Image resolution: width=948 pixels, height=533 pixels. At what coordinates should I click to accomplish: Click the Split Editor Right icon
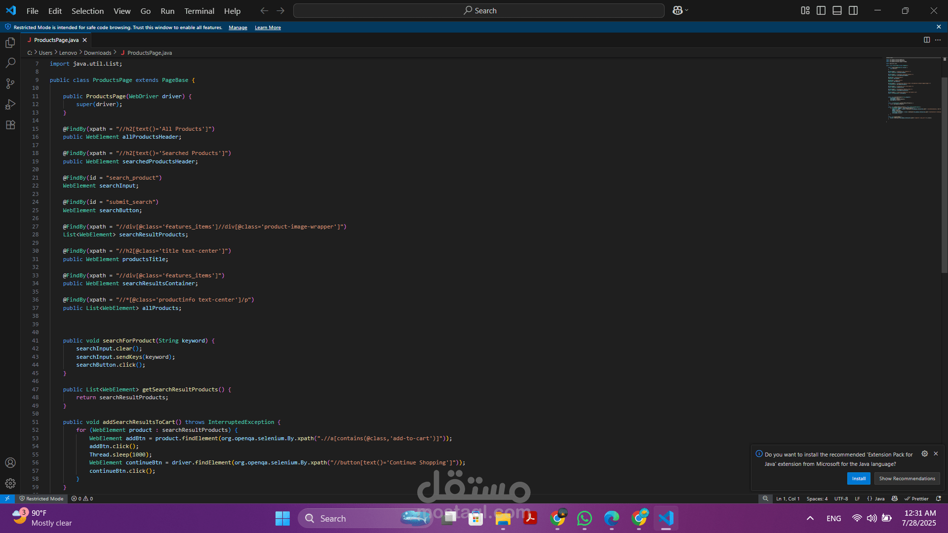(x=927, y=40)
